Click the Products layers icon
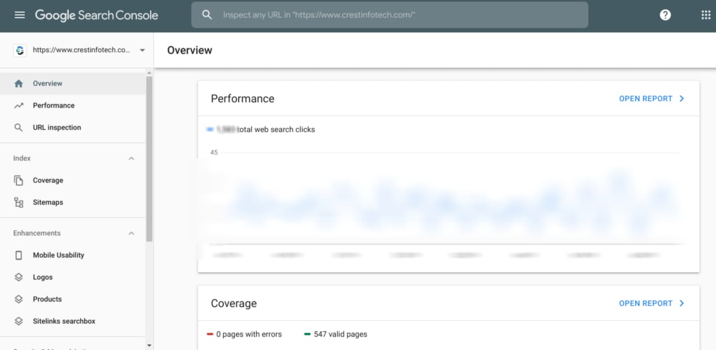The image size is (716, 350). point(19,299)
